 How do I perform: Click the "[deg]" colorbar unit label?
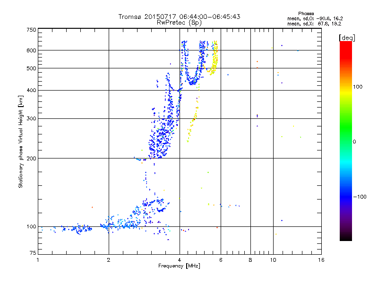347,38
